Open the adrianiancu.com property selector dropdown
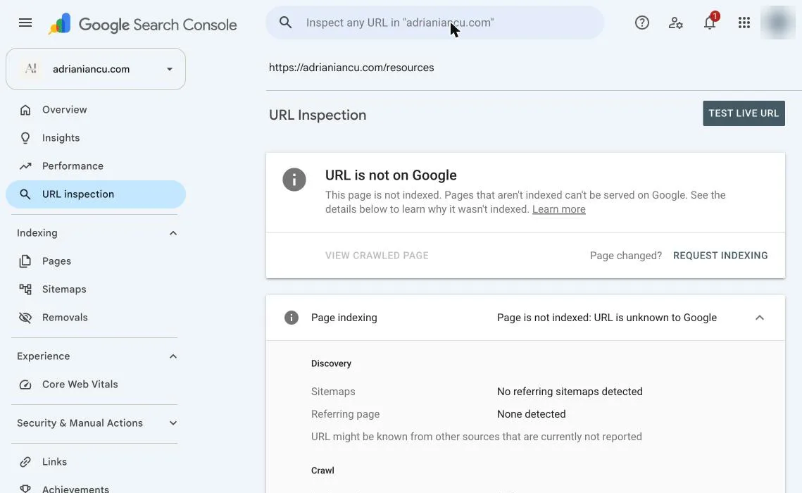 pyautogui.click(x=96, y=69)
